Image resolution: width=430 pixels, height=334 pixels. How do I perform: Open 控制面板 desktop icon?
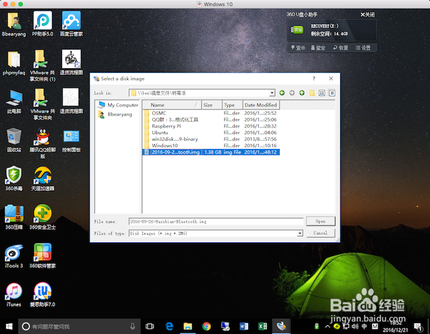[71, 140]
